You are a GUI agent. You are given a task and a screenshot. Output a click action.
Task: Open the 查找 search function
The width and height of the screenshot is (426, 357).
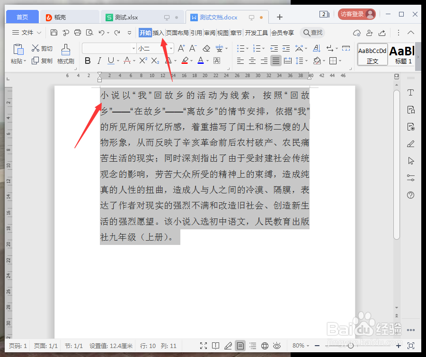coord(312,33)
